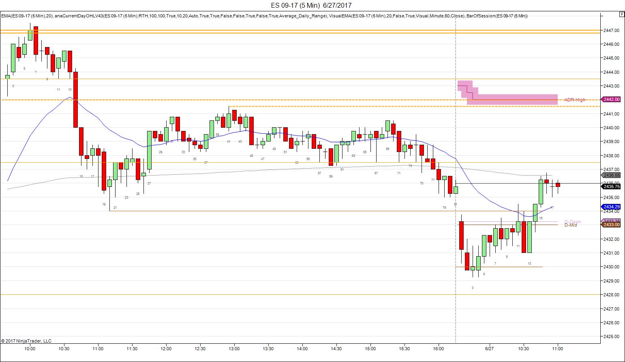Select the blue 2434.29 EMA price marker
Image resolution: width=625 pixels, height=362 pixels.
tap(611, 206)
